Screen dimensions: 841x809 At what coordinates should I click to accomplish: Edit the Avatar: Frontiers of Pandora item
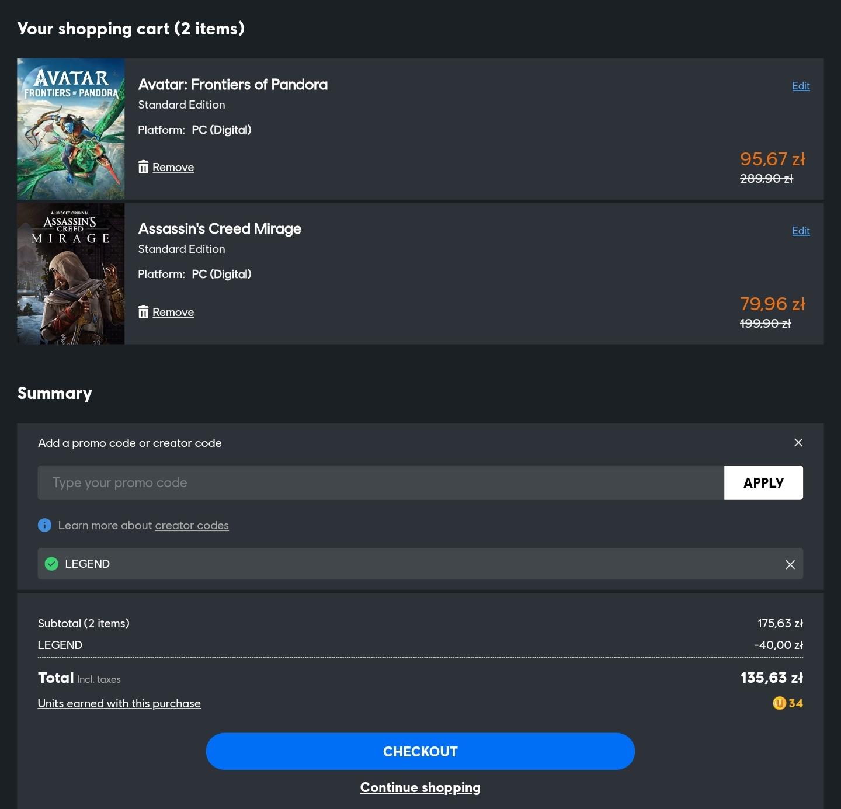point(801,86)
